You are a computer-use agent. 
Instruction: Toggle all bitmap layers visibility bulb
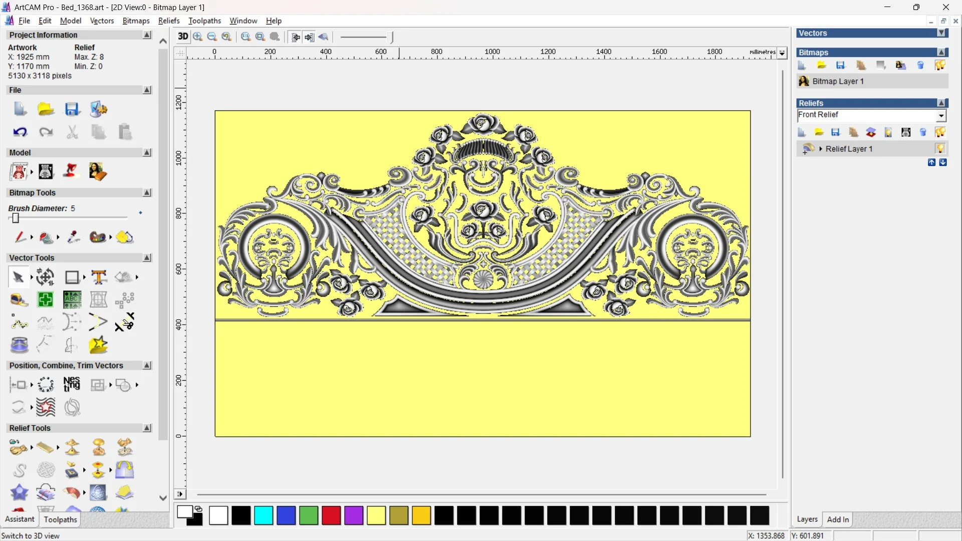(940, 65)
